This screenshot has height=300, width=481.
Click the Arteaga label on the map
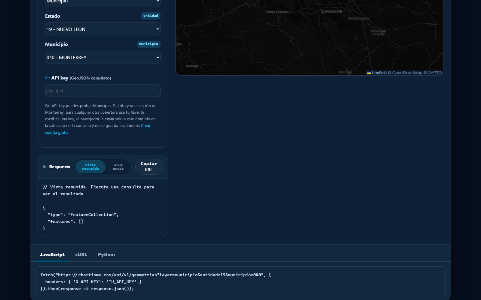(x=192, y=66)
